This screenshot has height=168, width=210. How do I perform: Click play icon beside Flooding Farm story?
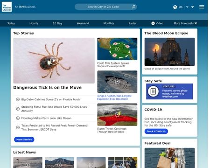[18, 118]
